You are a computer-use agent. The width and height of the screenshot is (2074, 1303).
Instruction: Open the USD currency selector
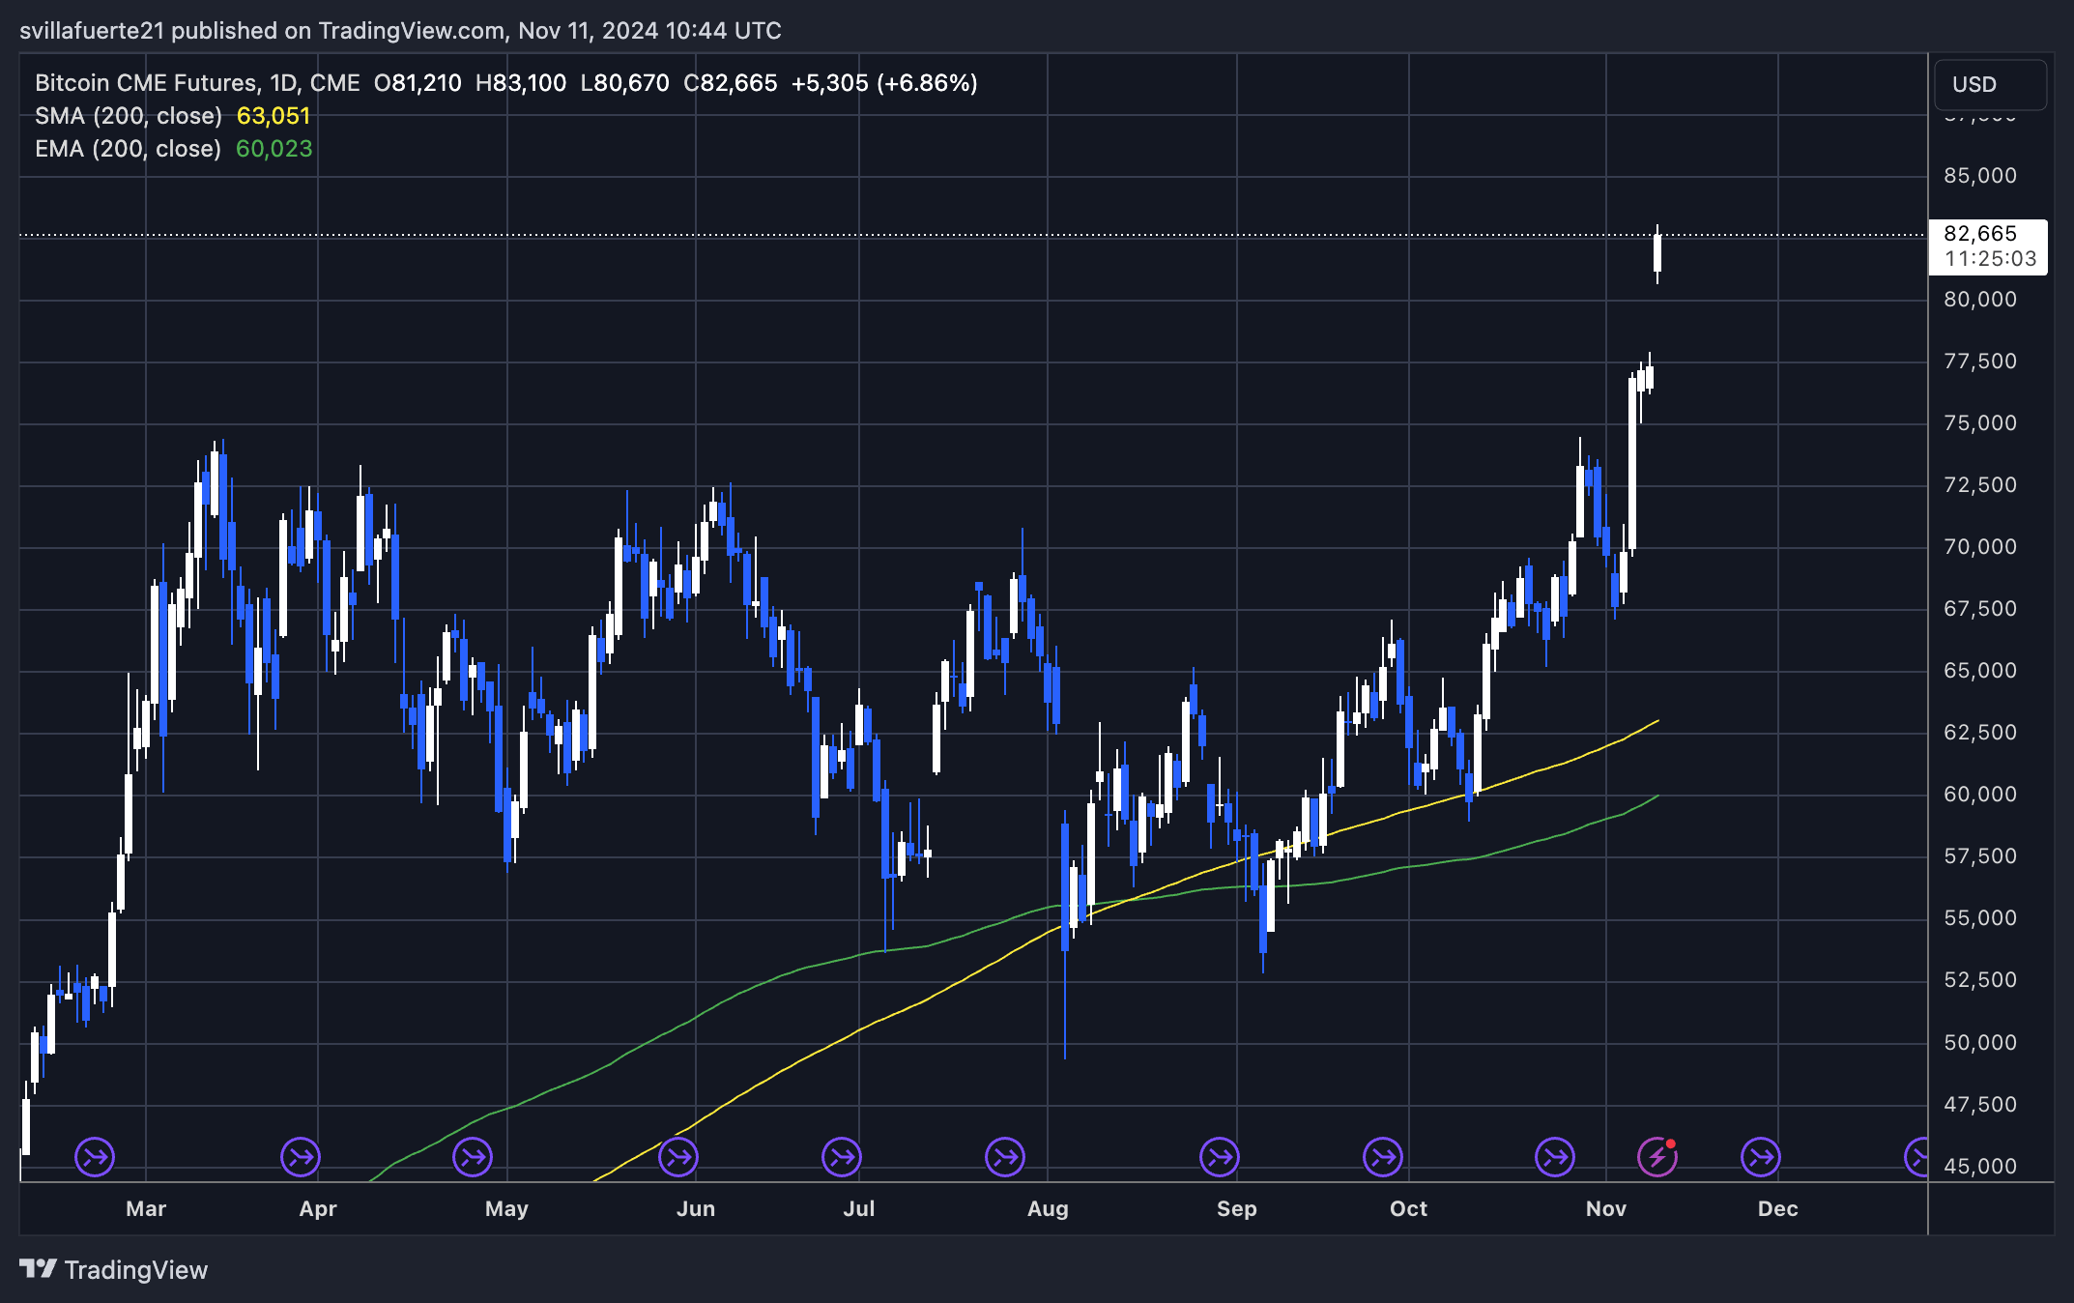tap(1990, 84)
